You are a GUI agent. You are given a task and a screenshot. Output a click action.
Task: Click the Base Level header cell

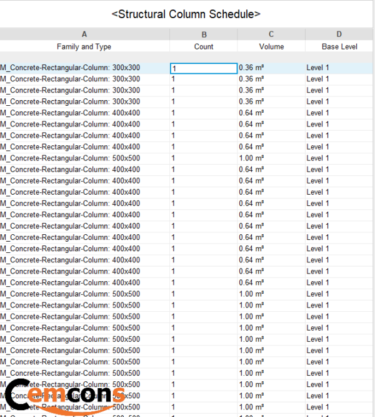coord(339,46)
